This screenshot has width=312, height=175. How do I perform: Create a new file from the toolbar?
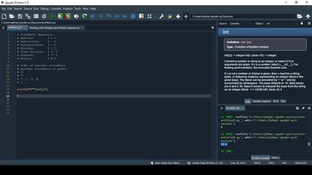(x=4, y=16)
